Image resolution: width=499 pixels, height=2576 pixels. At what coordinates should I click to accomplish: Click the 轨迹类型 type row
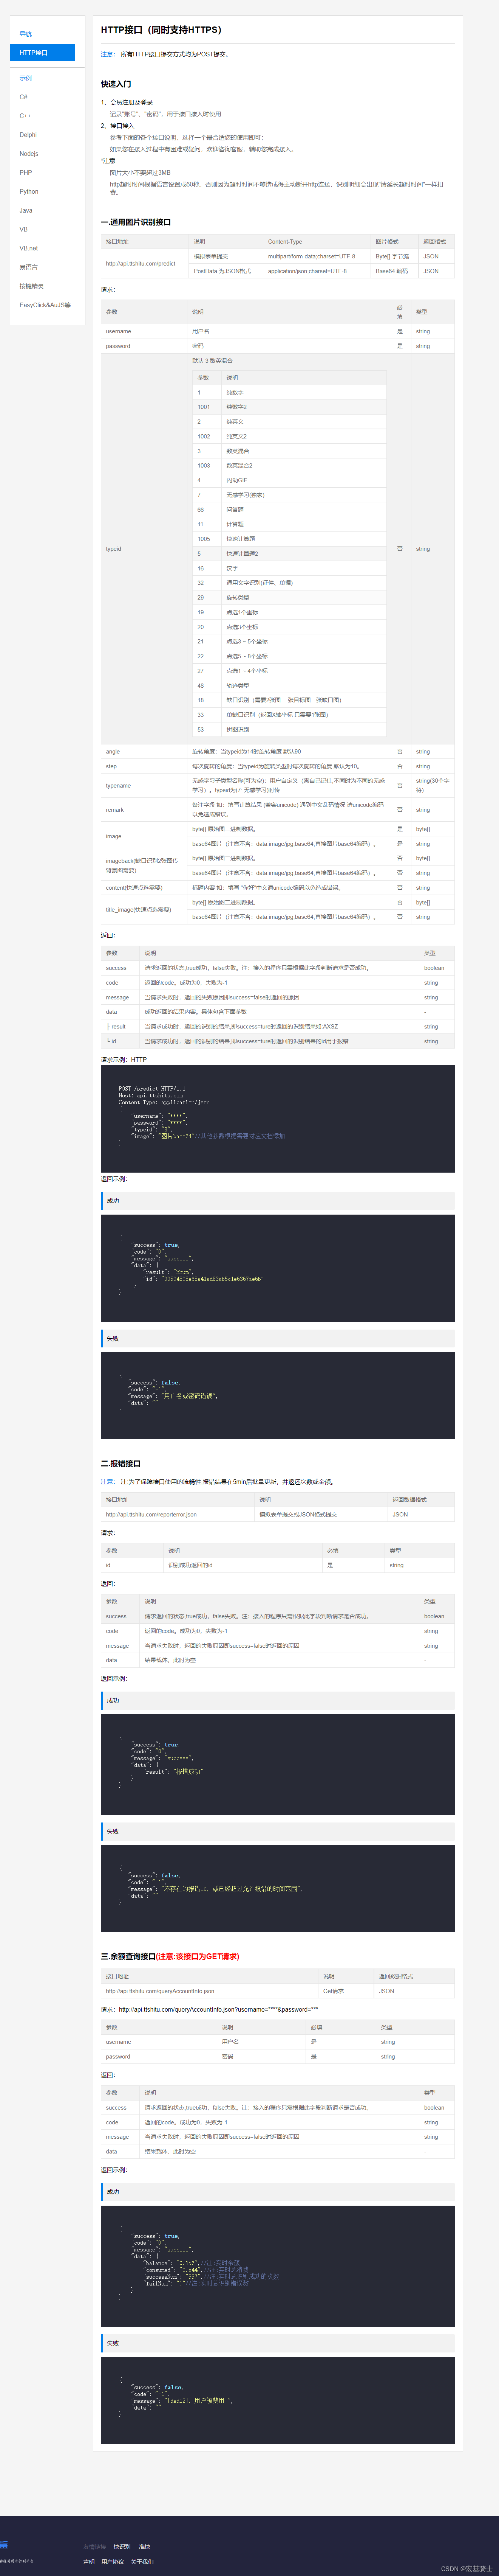tap(289, 686)
